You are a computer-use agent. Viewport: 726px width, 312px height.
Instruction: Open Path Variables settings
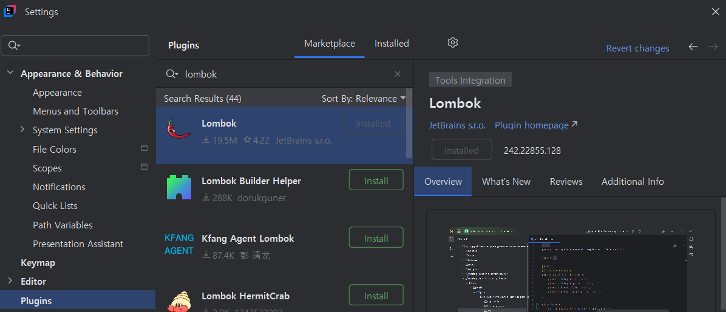pyautogui.click(x=63, y=225)
